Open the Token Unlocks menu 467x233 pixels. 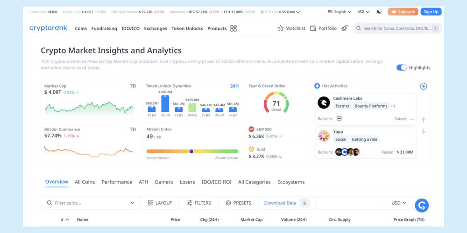187,28
